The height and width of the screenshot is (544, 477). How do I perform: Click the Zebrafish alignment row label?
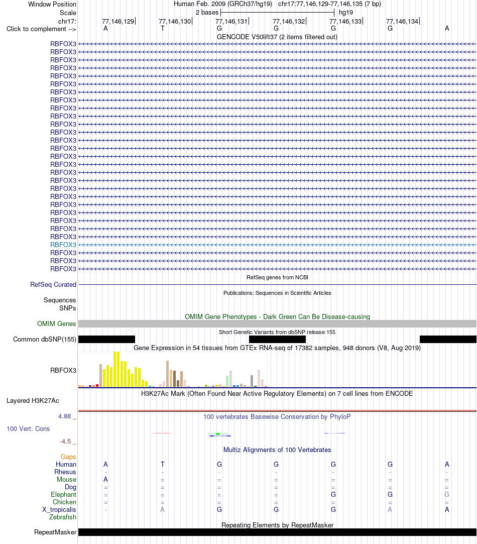point(63,517)
